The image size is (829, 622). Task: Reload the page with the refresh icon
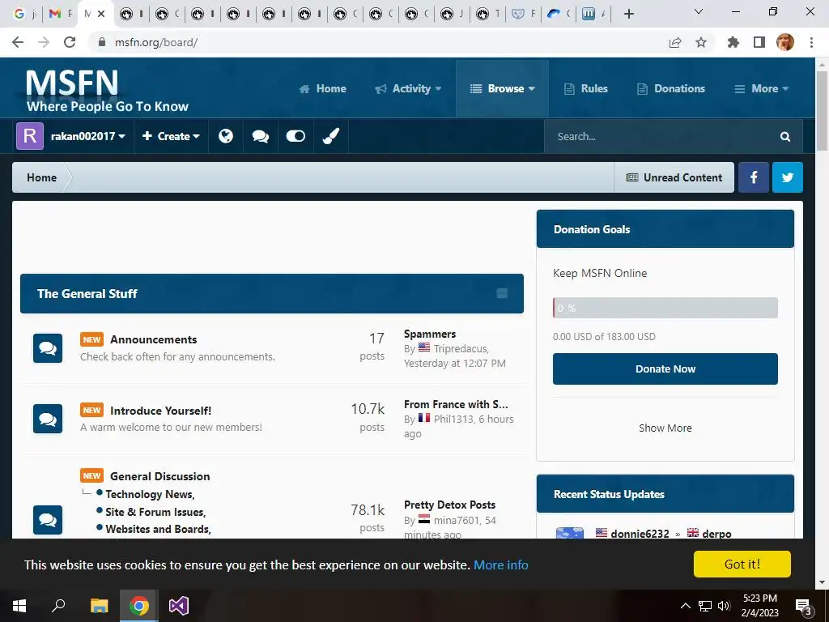(x=70, y=42)
